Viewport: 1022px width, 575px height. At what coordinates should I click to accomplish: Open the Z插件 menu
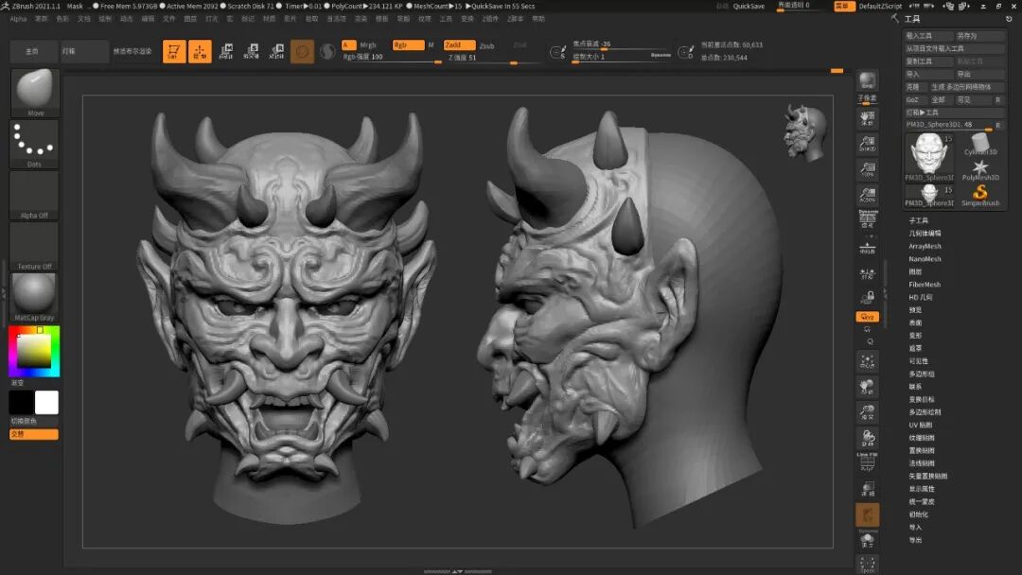(490, 19)
